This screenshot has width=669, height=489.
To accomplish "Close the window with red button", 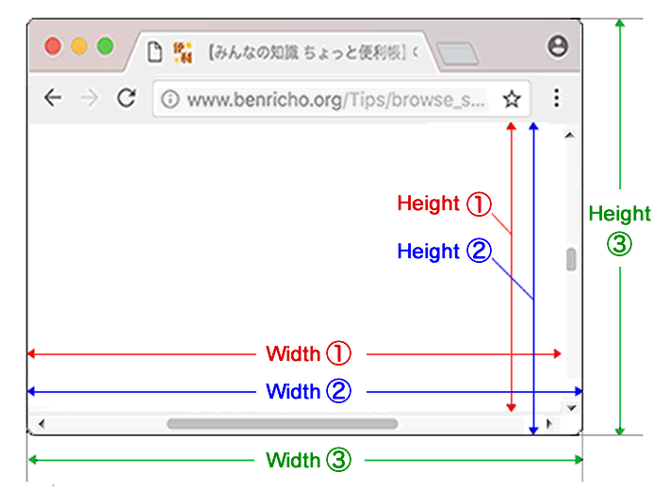I will click(x=54, y=46).
